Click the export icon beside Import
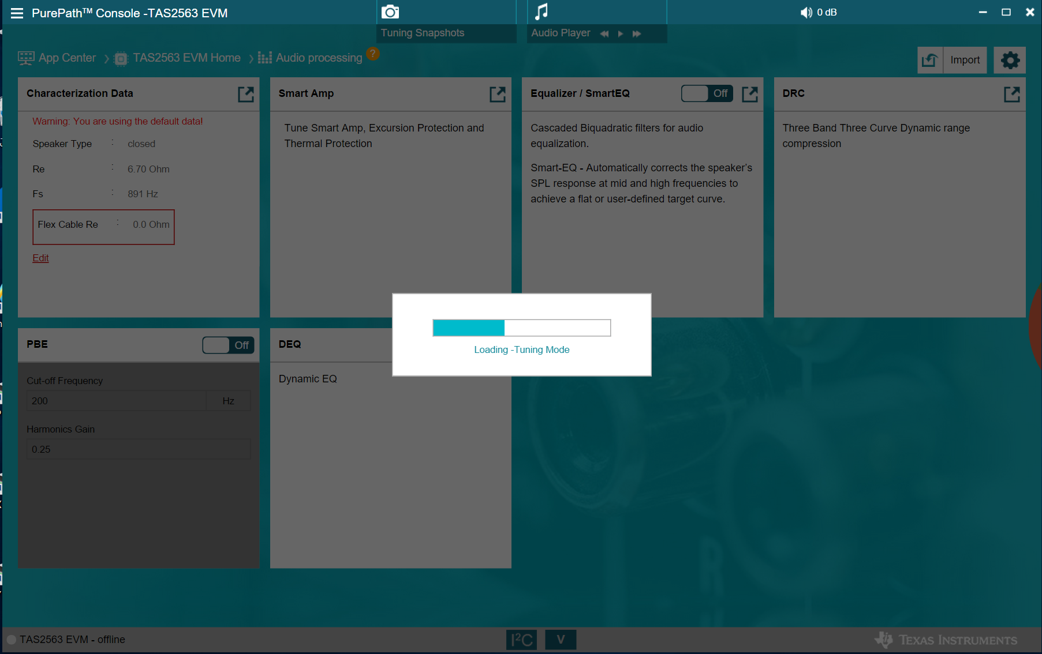 tap(929, 60)
